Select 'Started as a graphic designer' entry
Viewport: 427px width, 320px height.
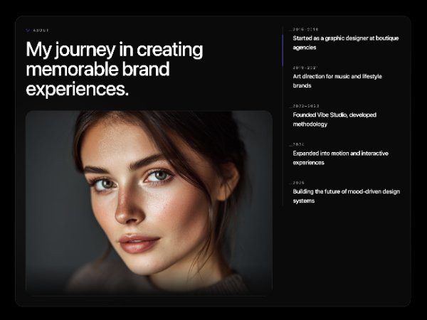point(346,43)
